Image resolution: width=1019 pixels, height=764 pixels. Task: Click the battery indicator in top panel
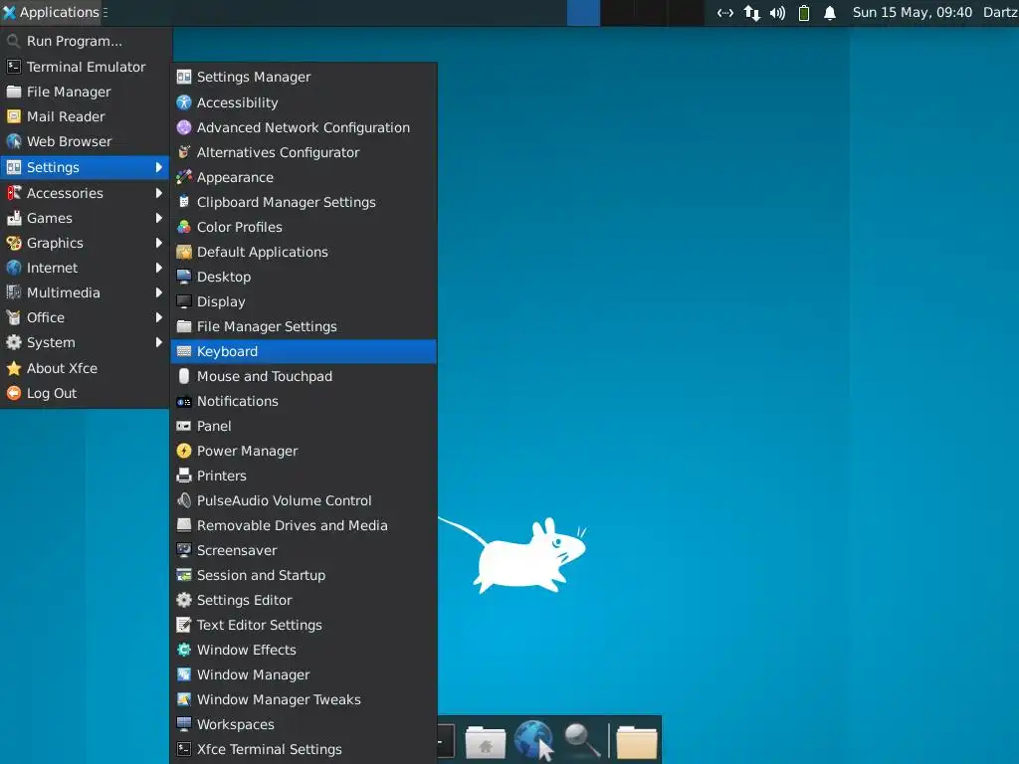click(x=804, y=13)
